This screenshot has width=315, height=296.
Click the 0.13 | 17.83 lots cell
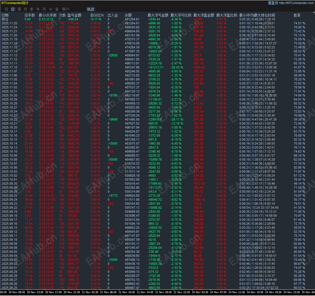click(x=47, y=200)
